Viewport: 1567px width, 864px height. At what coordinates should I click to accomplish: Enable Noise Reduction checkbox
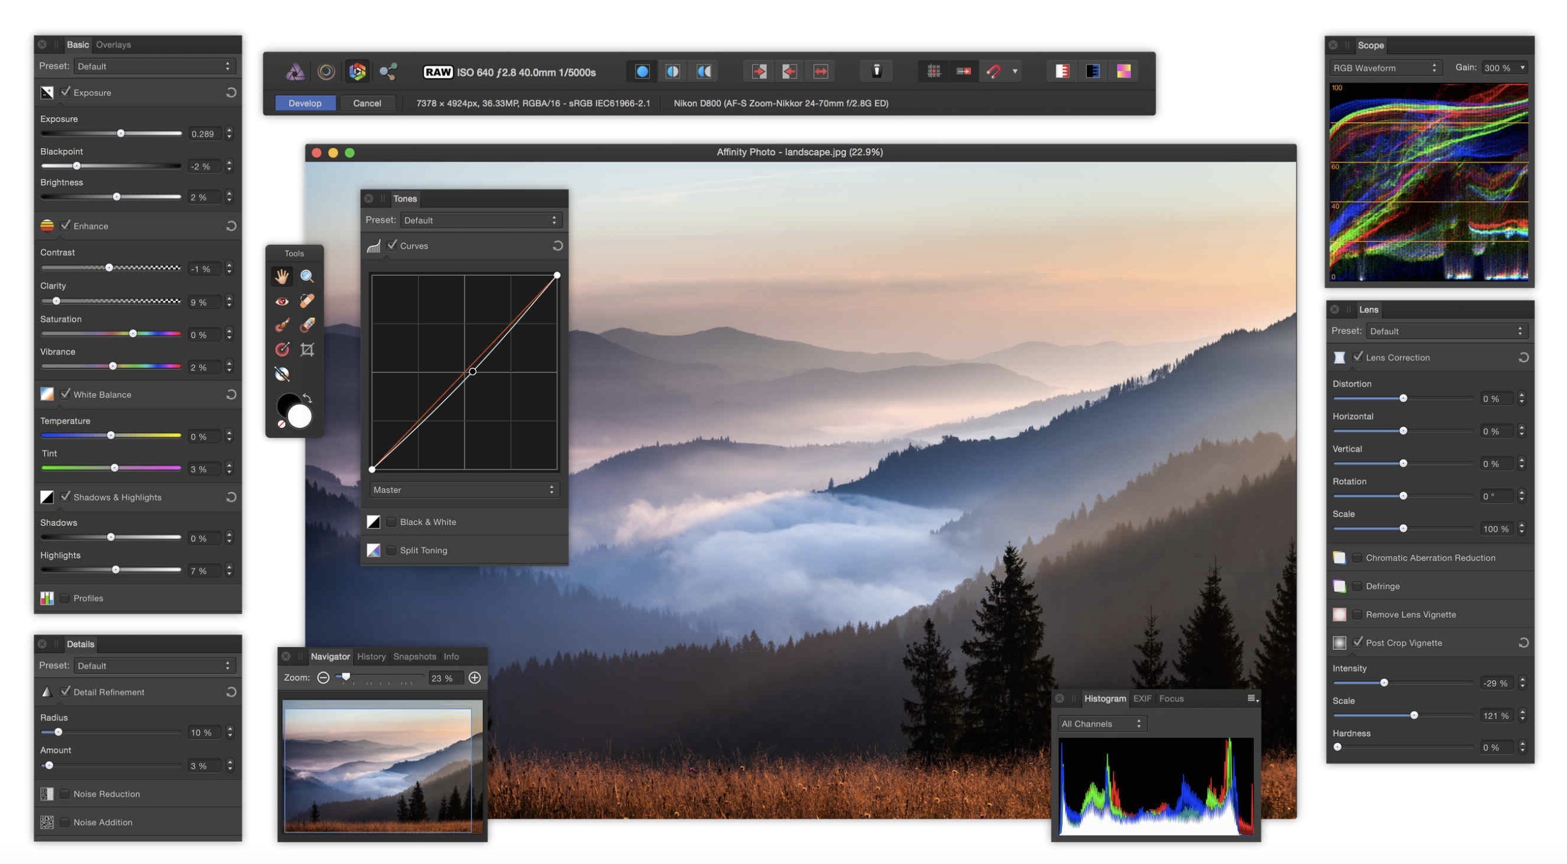(x=65, y=794)
